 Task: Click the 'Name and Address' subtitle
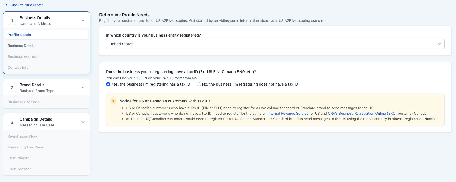click(35, 24)
